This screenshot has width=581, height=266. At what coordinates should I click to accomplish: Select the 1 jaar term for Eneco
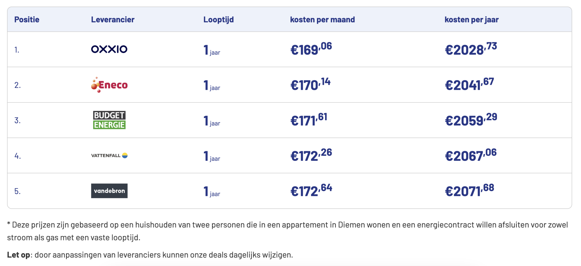tap(212, 85)
